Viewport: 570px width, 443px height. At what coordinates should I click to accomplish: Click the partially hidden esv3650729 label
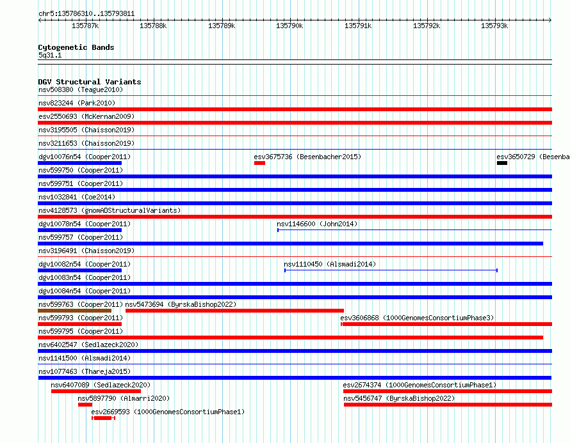[x=533, y=157]
